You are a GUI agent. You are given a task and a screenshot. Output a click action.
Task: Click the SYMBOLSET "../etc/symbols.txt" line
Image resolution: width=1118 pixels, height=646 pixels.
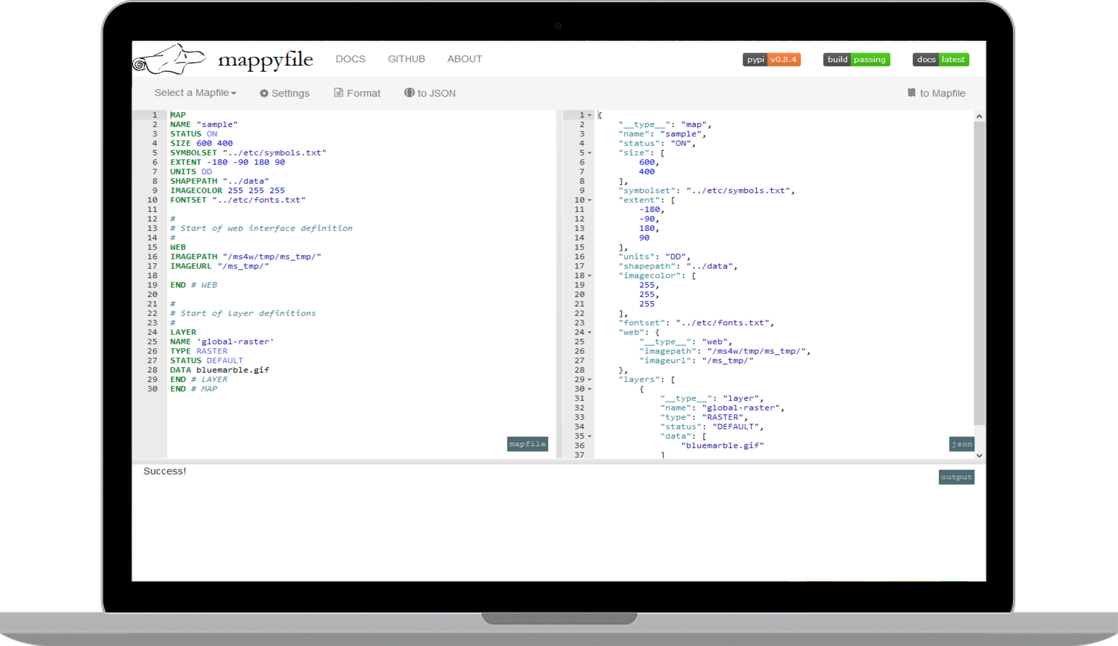[x=248, y=153]
